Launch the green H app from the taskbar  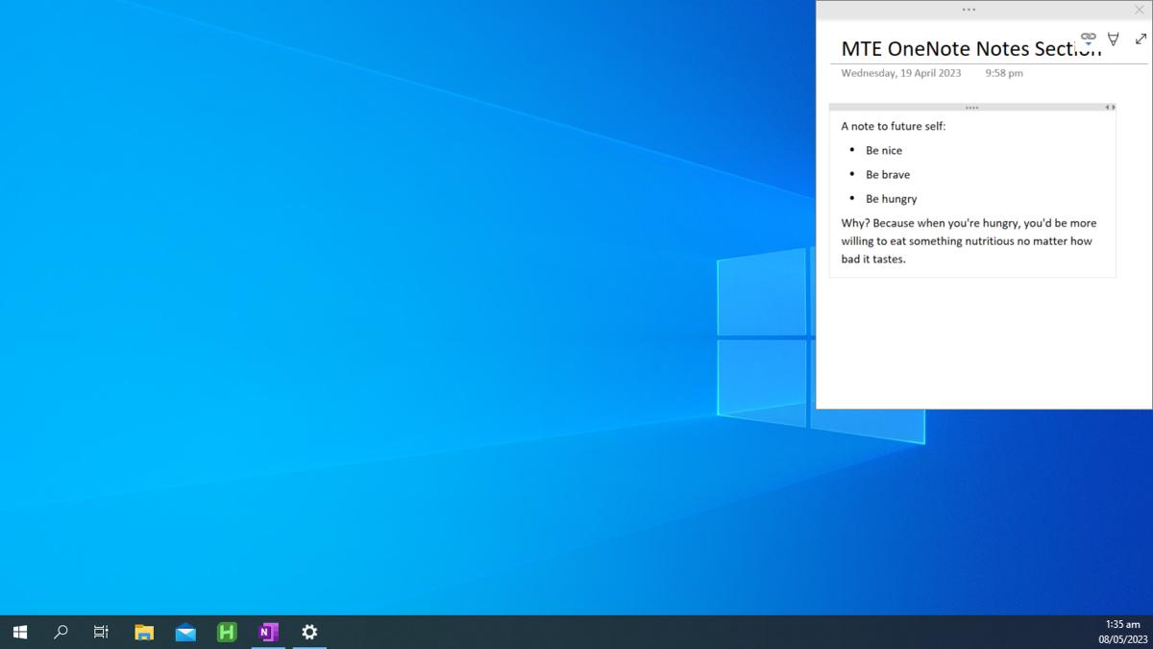coord(227,632)
